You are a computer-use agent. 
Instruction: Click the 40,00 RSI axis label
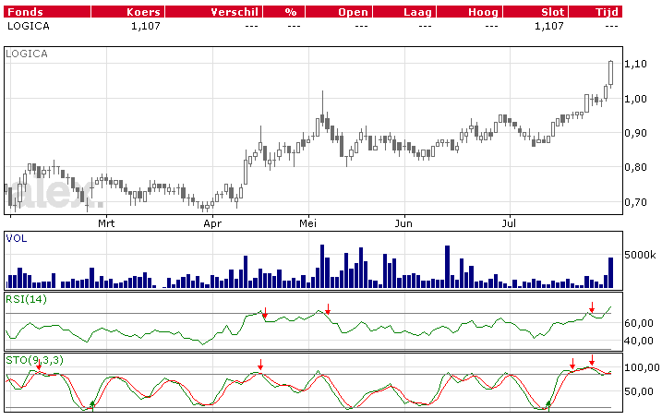(639, 341)
